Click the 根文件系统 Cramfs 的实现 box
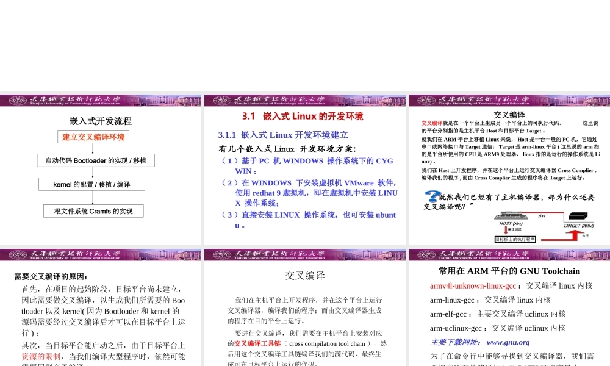Image resolution: width=610 pixels, height=366 pixels. pos(93,211)
